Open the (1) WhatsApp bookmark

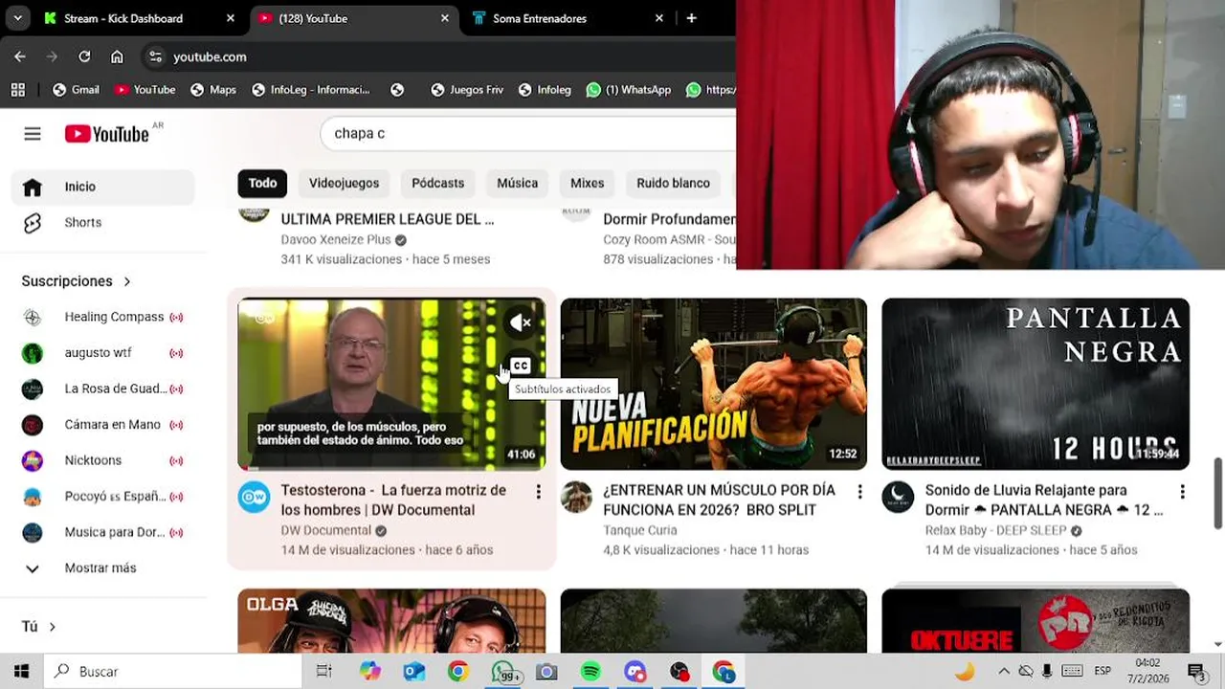629,90
